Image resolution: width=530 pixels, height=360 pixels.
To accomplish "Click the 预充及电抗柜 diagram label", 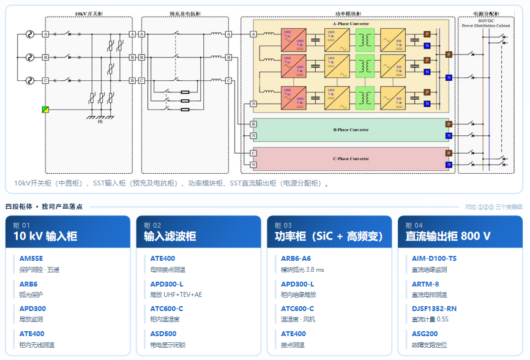I will click(185, 14).
